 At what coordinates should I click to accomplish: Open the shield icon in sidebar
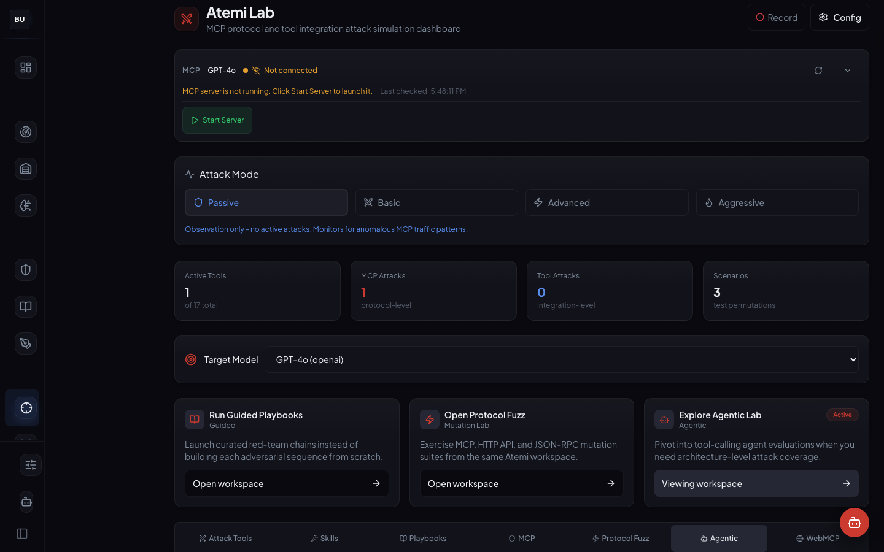point(26,270)
